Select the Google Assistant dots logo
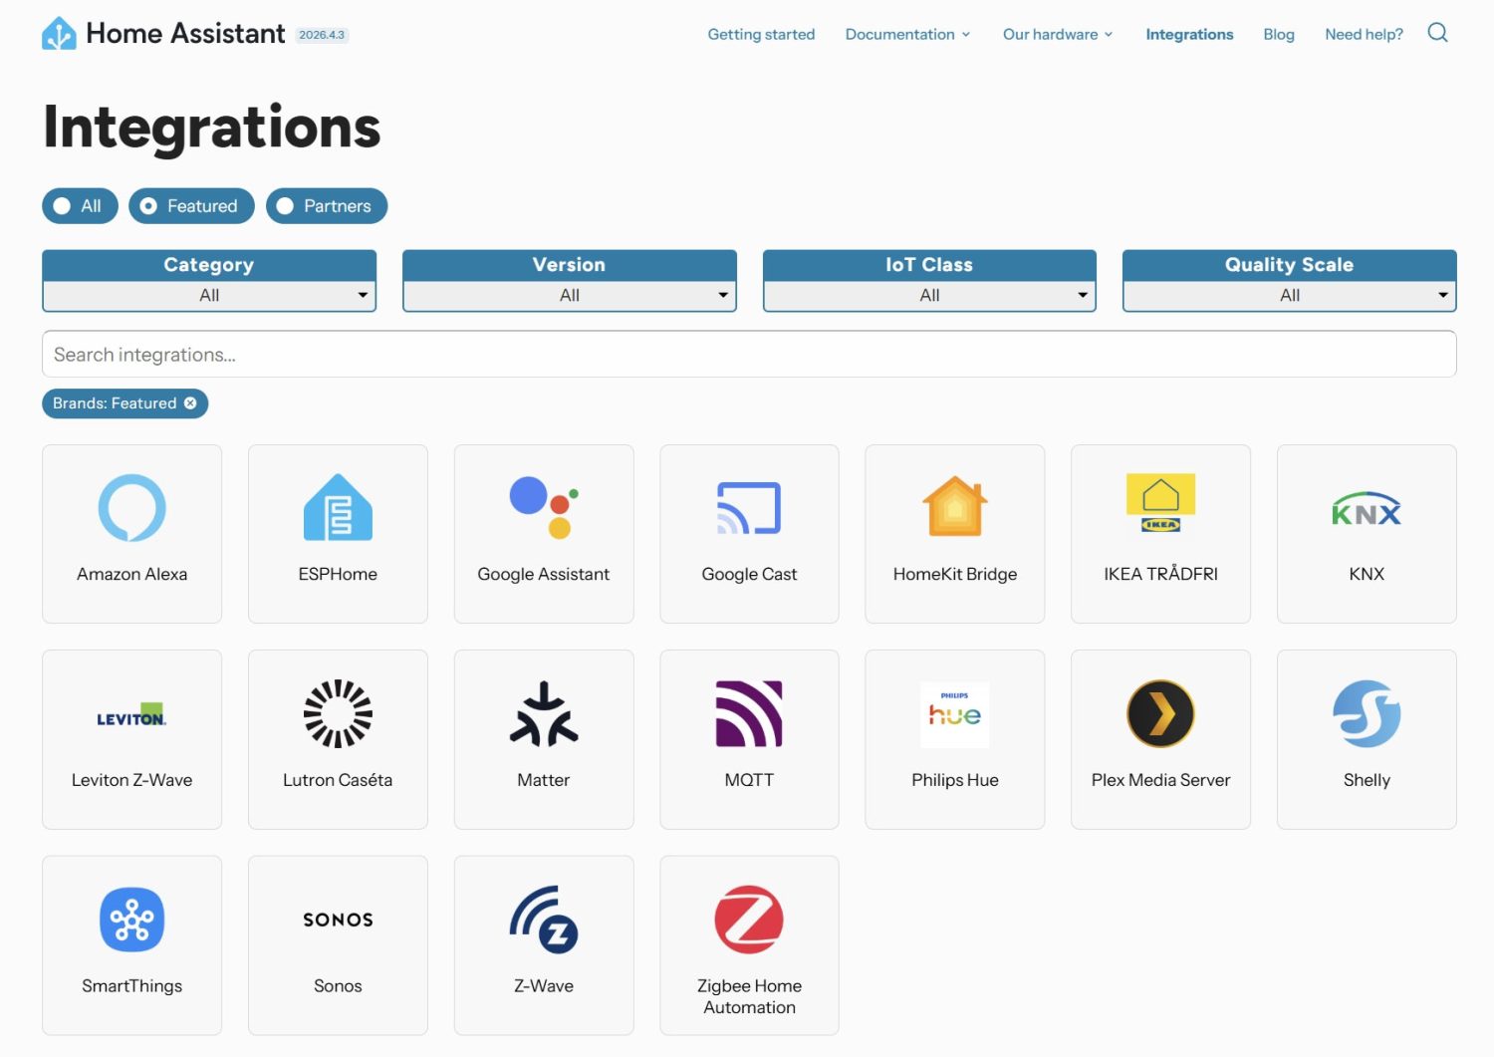1494x1057 pixels. (x=544, y=508)
